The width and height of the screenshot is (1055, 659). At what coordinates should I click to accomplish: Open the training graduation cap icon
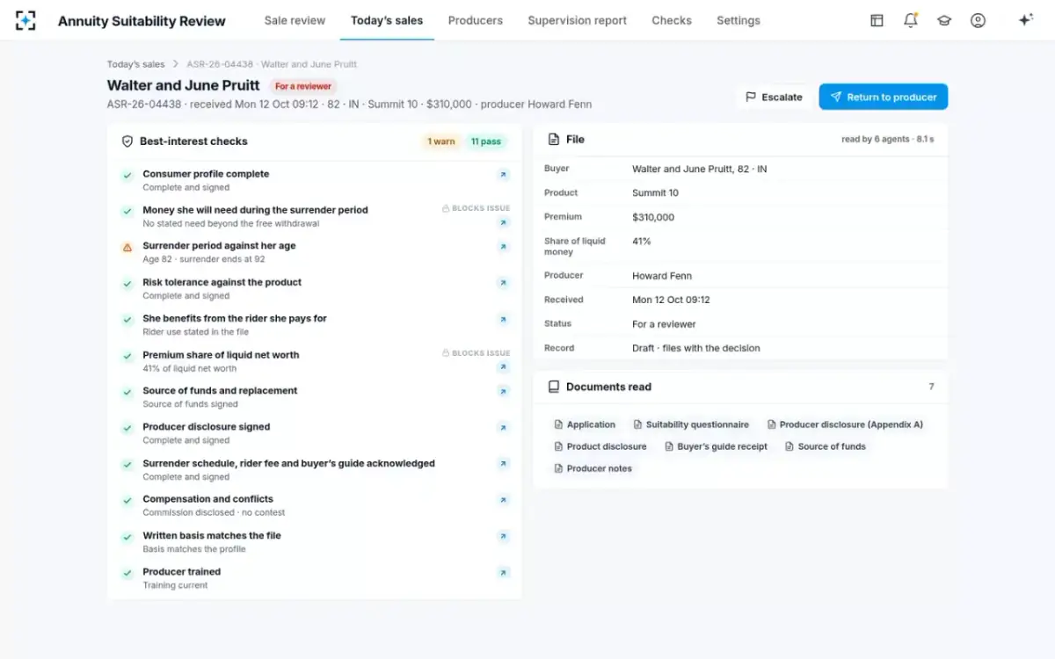(x=944, y=20)
